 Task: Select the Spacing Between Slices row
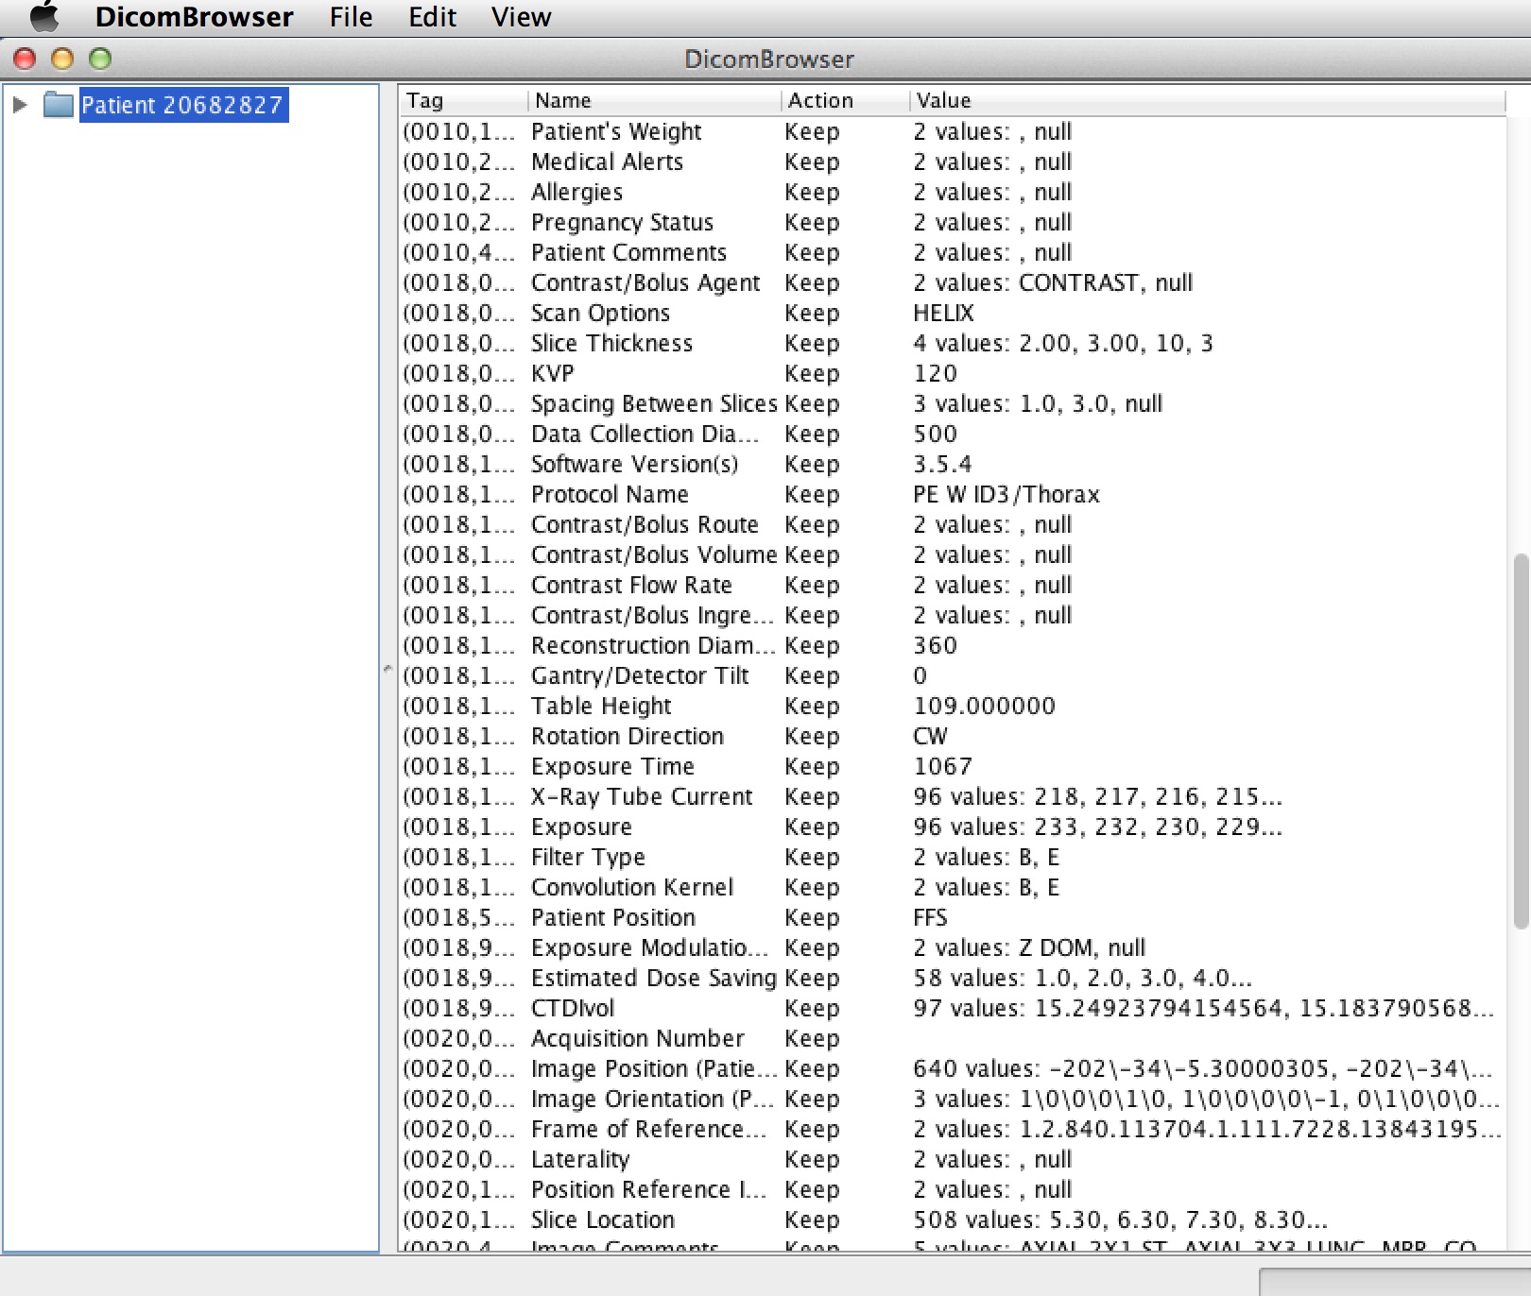tap(953, 403)
